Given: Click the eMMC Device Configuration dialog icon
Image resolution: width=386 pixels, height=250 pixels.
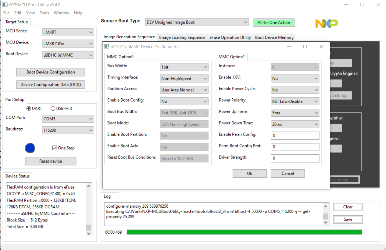Looking at the screenshot, I should click(106, 47).
